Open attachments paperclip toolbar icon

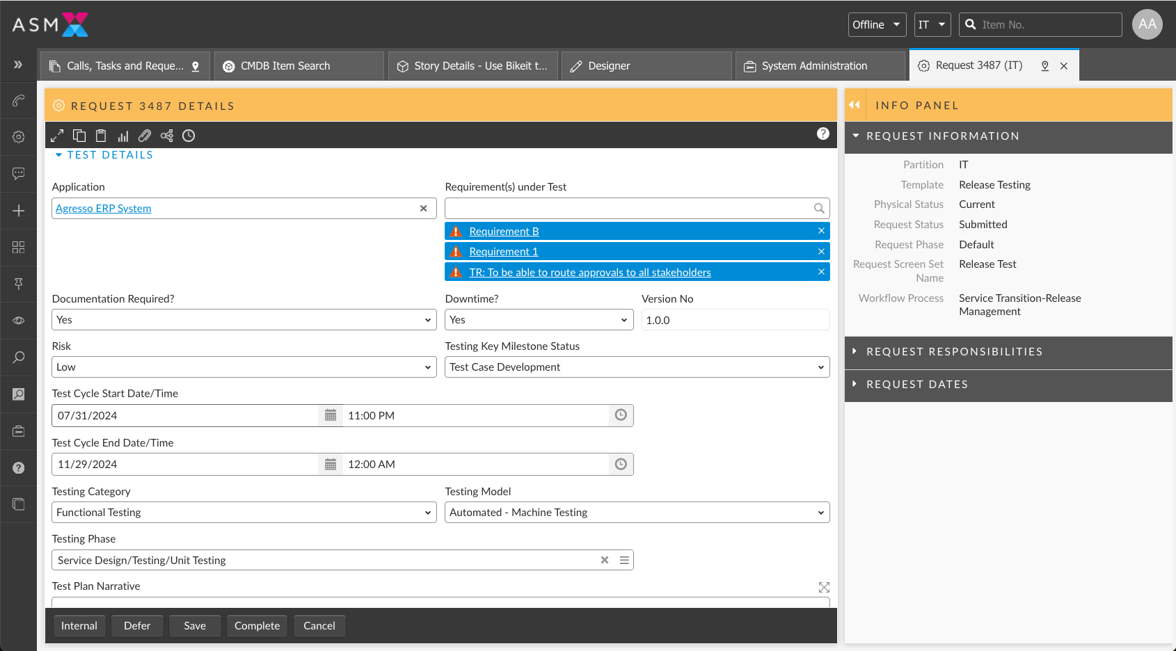[x=145, y=136]
